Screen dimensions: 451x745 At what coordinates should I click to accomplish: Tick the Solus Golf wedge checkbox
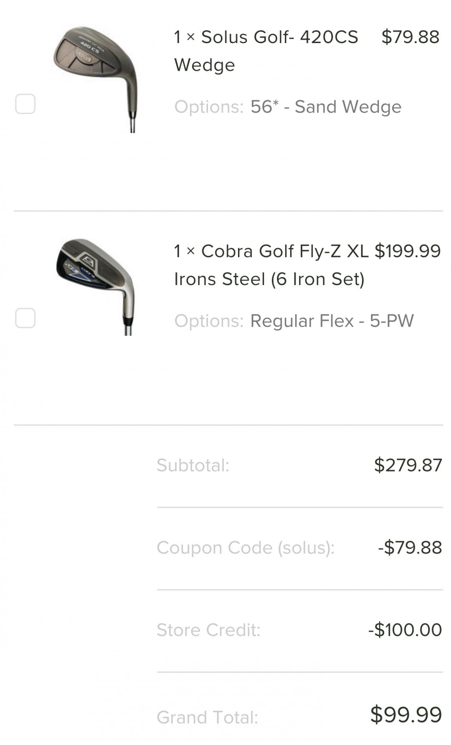point(25,104)
